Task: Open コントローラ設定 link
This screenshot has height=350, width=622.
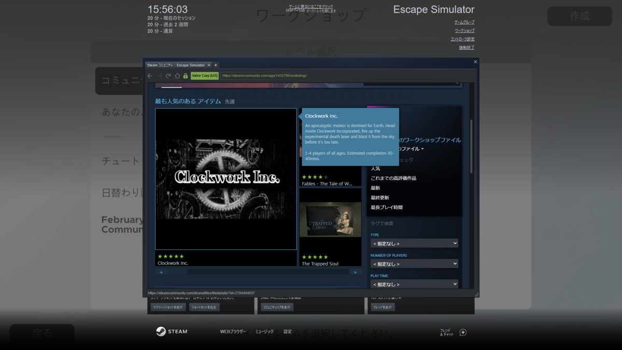Action: coord(462,39)
